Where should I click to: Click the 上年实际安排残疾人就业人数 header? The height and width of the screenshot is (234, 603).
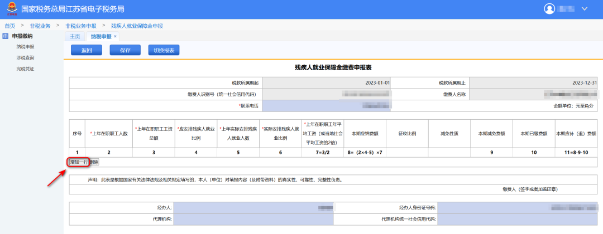point(238,134)
